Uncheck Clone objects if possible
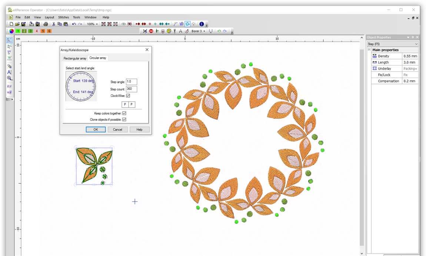The width and height of the screenshot is (426, 256). click(124, 119)
